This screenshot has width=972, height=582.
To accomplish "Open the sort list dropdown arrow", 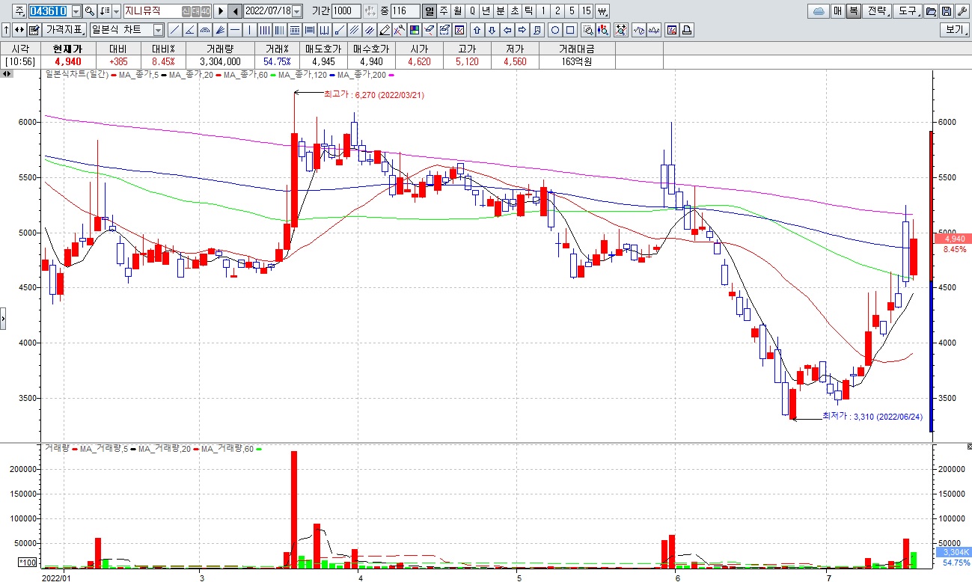I will pos(116,11).
